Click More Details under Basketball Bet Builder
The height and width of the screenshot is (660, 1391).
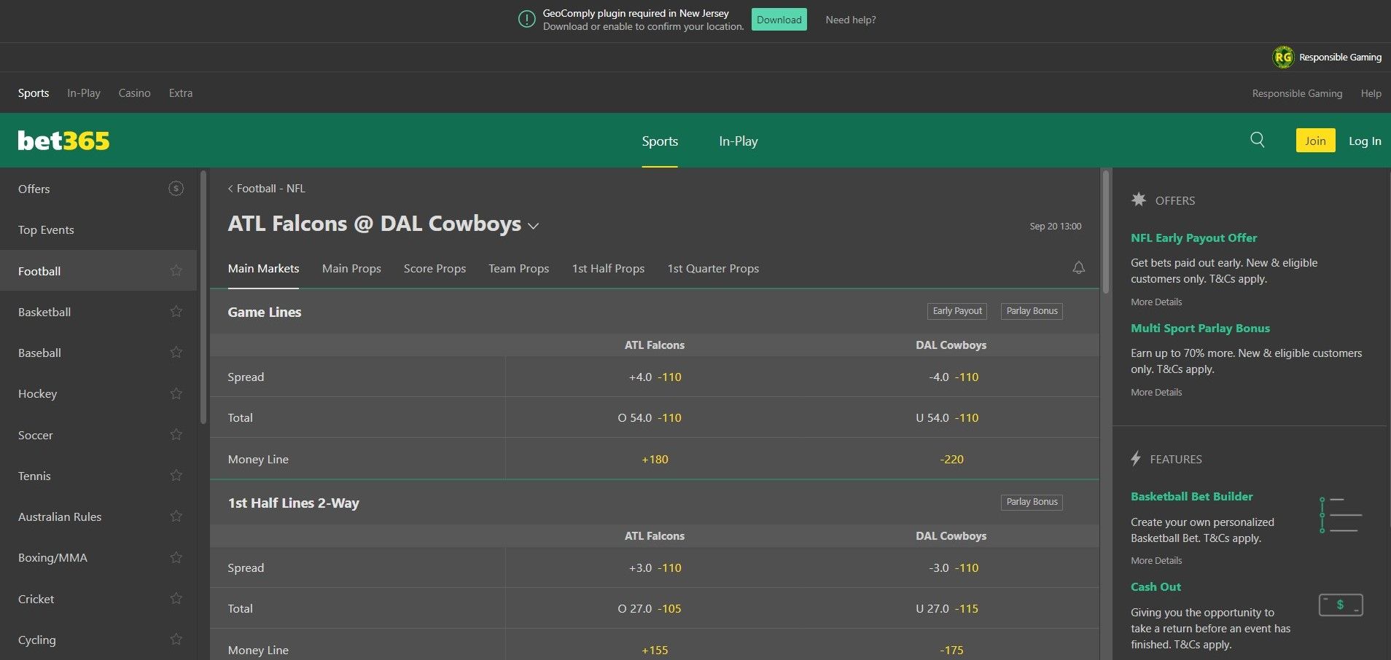pyautogui.click(x=1156, y=560)
